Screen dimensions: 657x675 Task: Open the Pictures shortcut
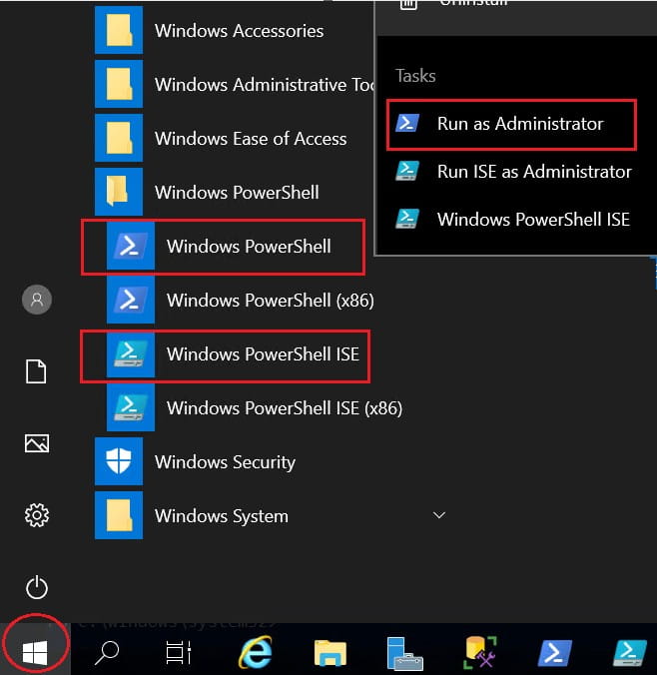[37, 443]
